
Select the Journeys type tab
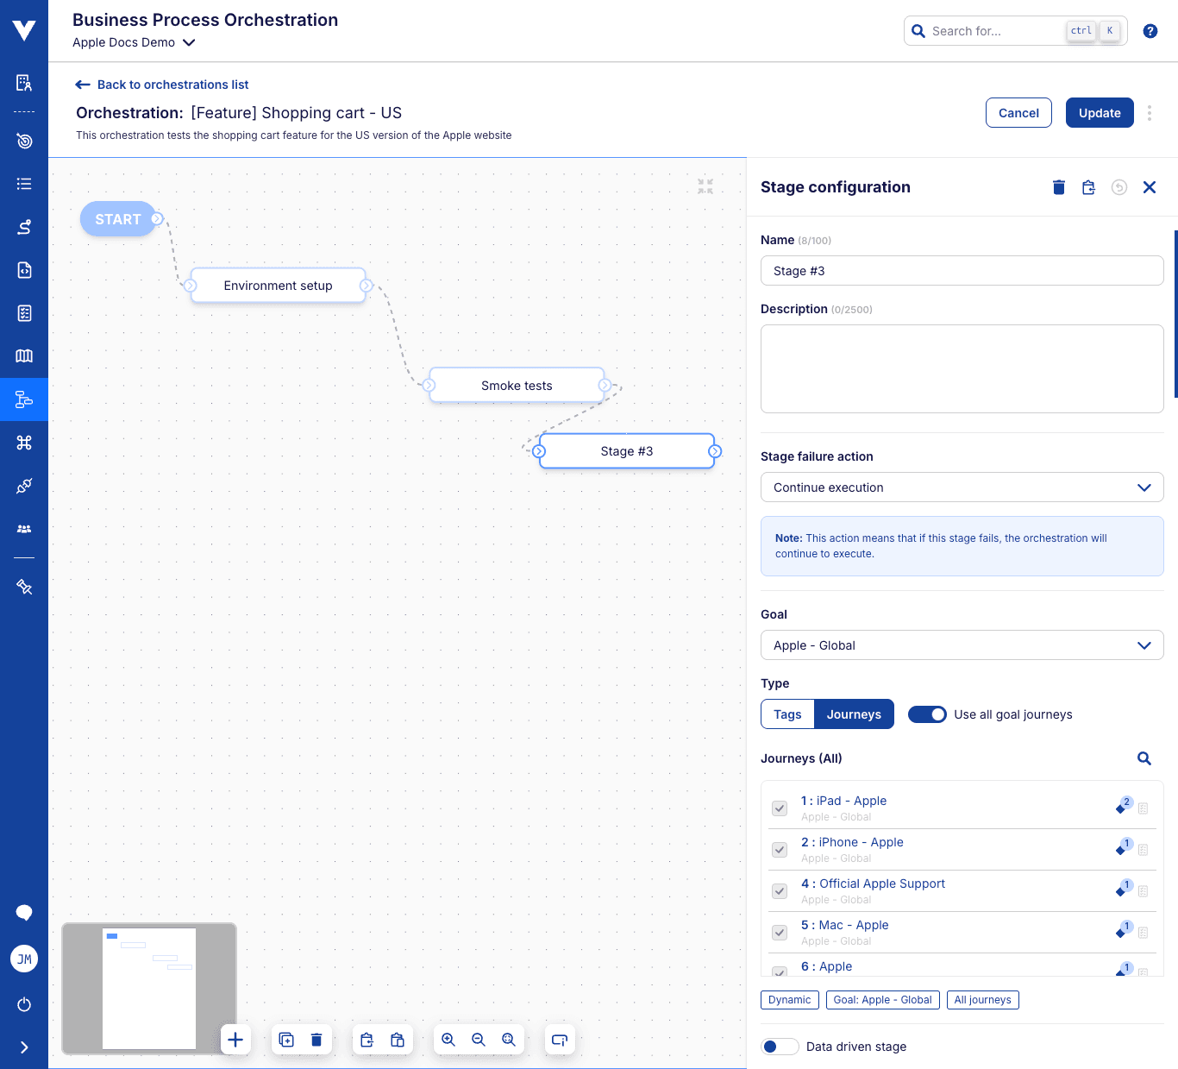pyautogui.click(x=854, y=714)
